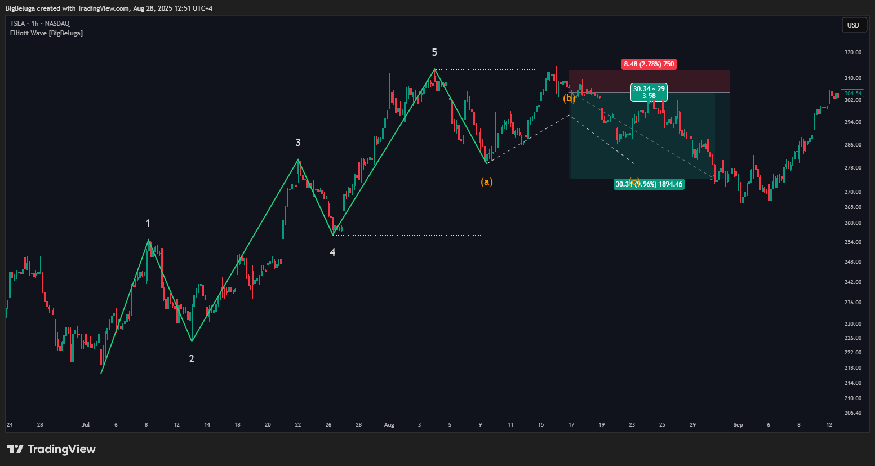This screenshot has height=466, width=875.
Task: Click 320.00 on the price axis
Action: tap(853, 52)
